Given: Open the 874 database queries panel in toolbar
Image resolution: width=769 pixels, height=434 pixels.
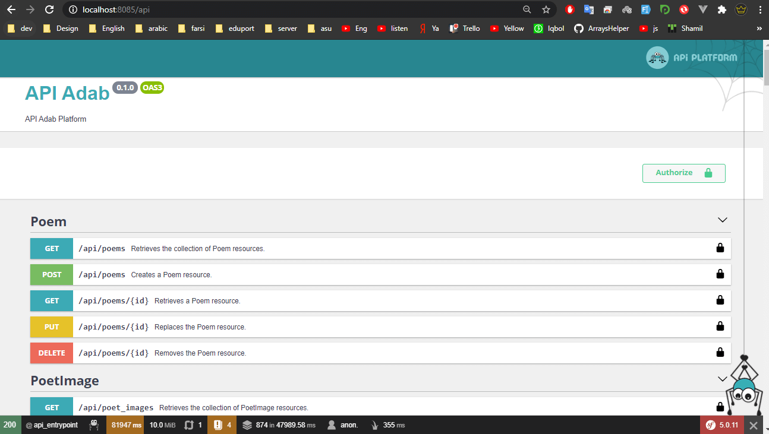Looking at the screenshot, I should (x=279, y=425).
